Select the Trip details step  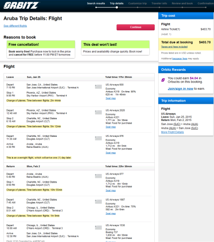(116, 4)
